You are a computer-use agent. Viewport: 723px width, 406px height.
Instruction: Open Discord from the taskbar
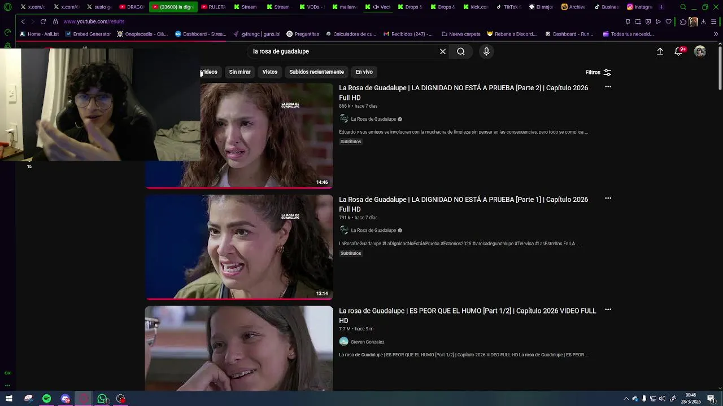(65, 399)
